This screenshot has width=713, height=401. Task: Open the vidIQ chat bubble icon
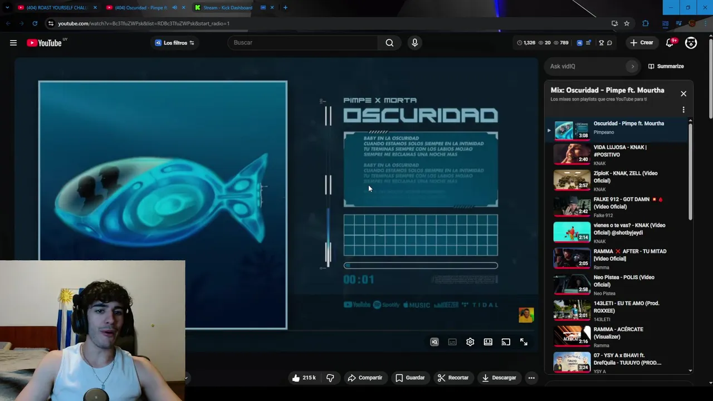coord(609,43)
